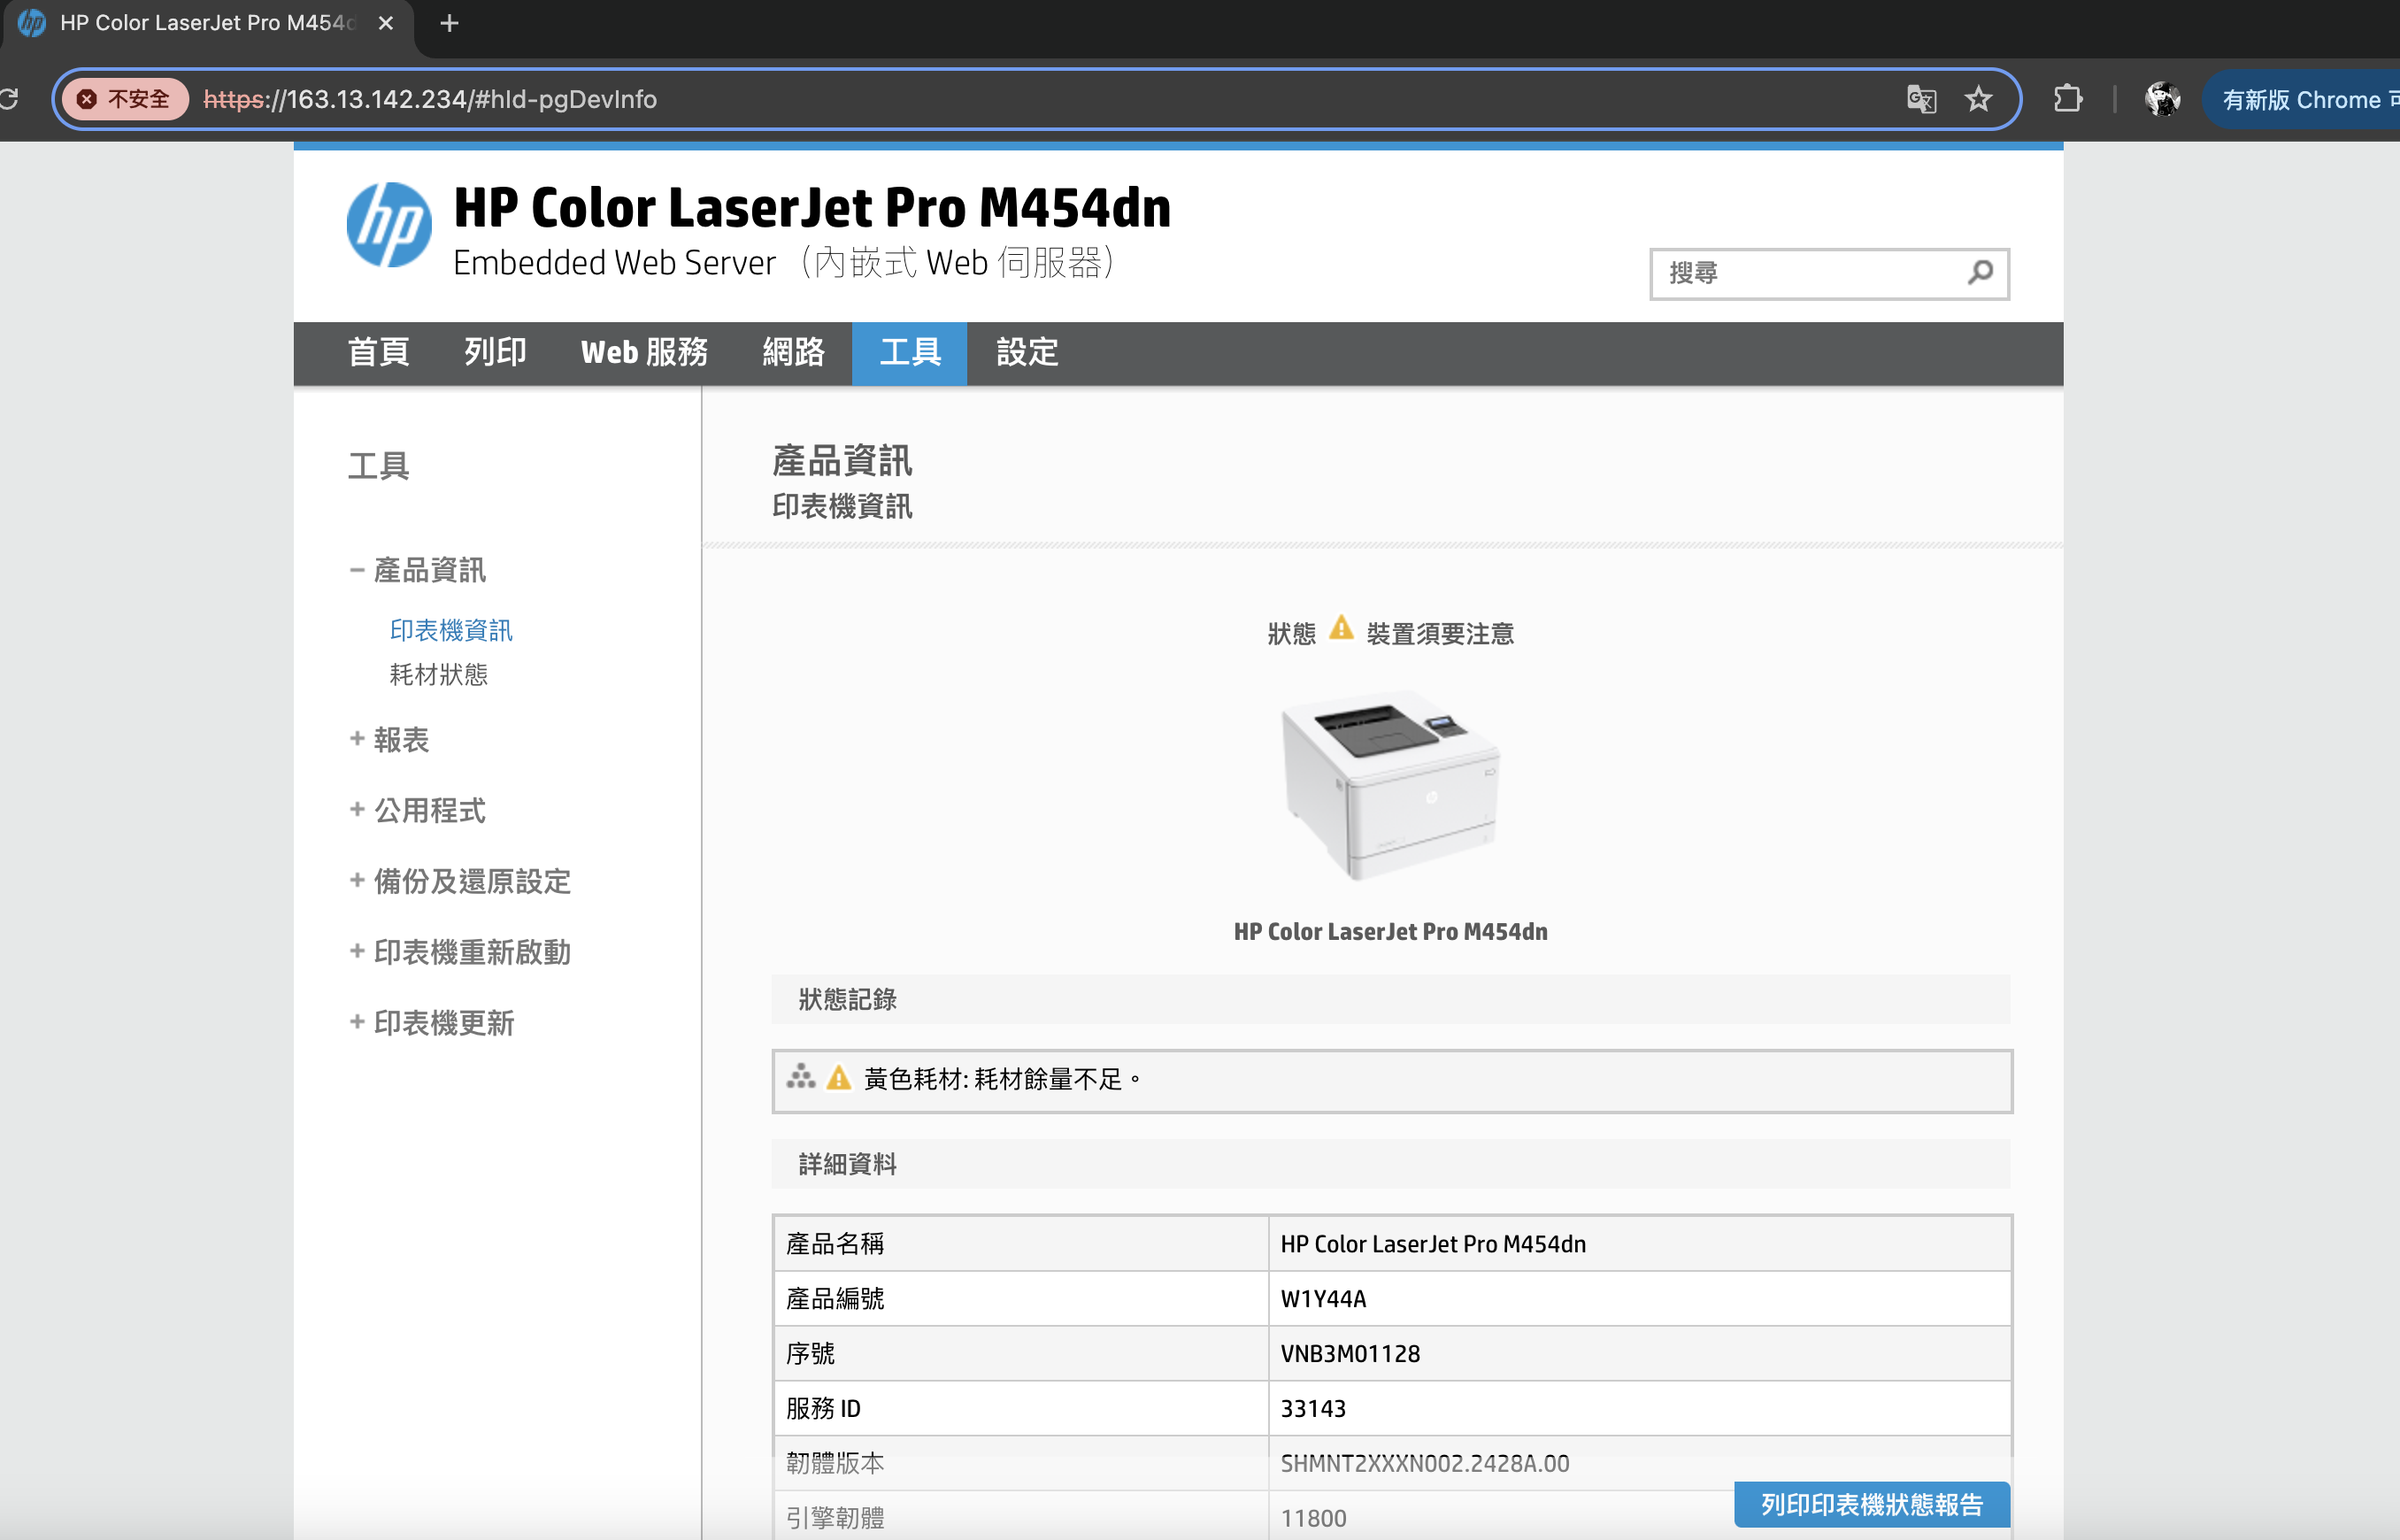The image size is (2400, 1540).
Task: Click the 裝置須要注意 status text
Action: point(1440,633)
